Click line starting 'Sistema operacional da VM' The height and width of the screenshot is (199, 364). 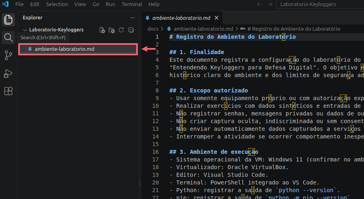click(266, 159)
